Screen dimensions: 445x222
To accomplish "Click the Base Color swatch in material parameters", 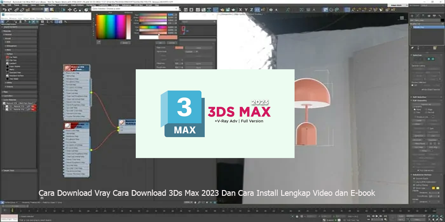I will (x=179, y=48).
